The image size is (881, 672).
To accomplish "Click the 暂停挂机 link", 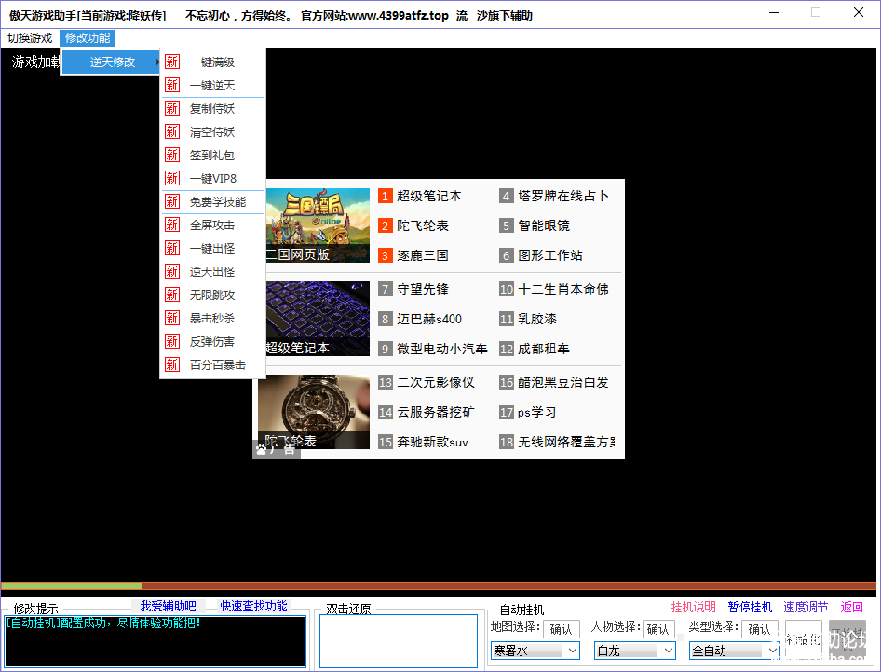I will click(750, 607).
